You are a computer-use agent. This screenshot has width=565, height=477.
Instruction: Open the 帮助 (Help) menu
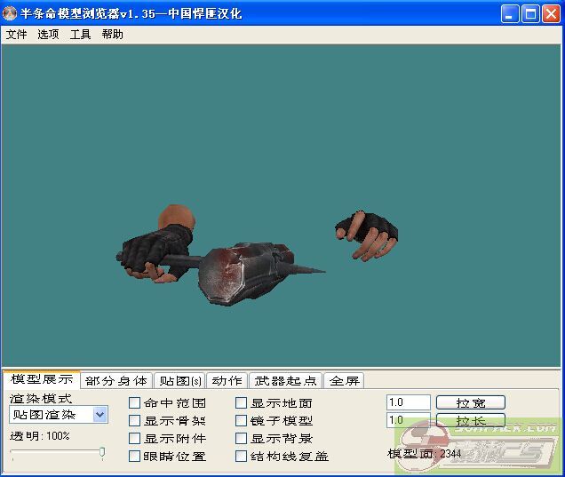[113, 35]
